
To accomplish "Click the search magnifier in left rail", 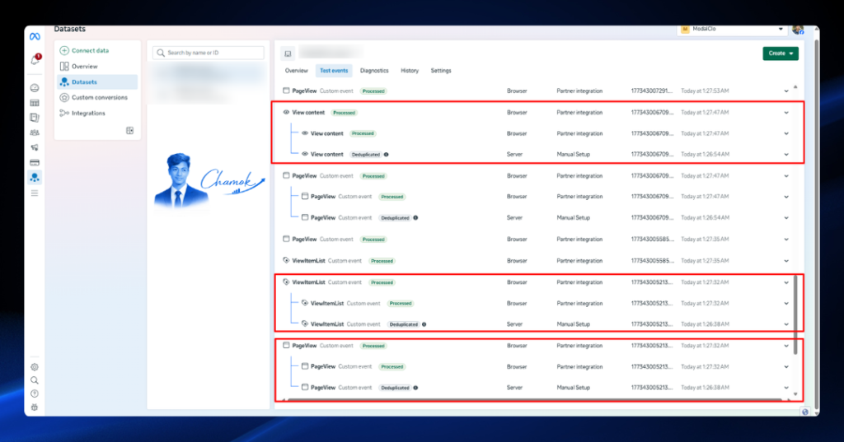I will click(35, 381).
